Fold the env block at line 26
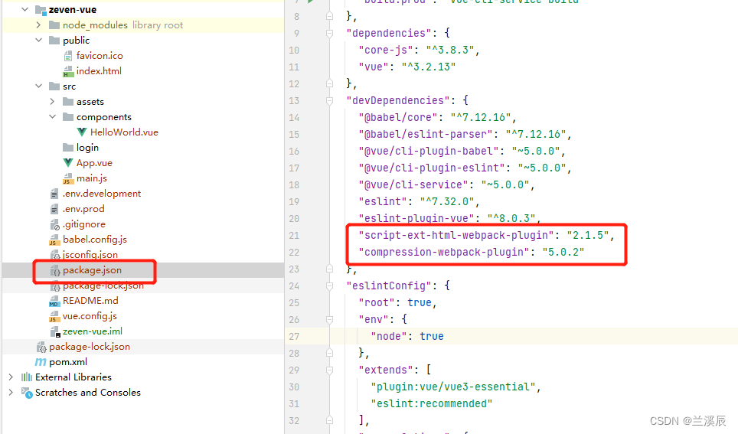738x434 pixels. click(329, 320)
